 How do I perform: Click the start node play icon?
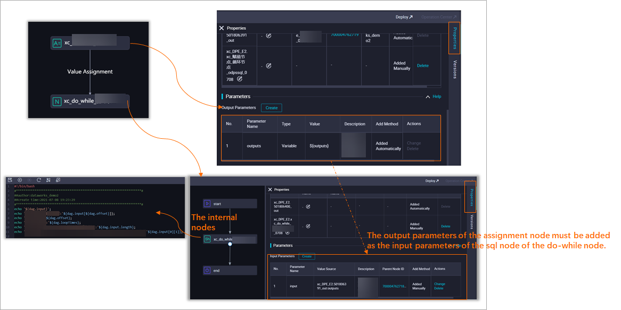point(207,204)
